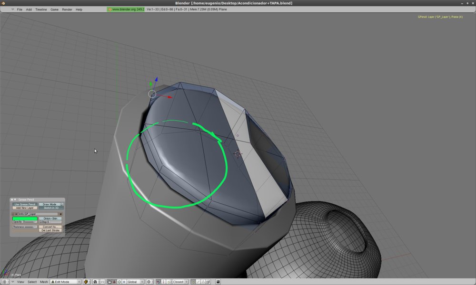
Task: Open the Select menu in 3D header
Action: [x=32, y=282]
